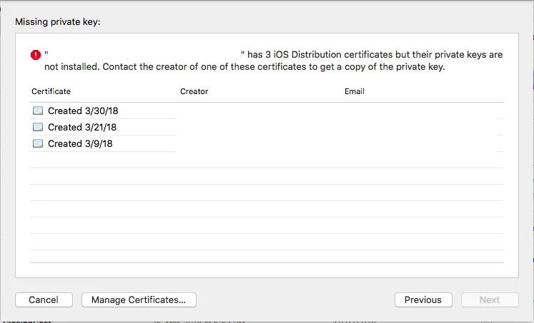
Task: Dismiss the dialog with Cancel
Action: tap(44, 300)
